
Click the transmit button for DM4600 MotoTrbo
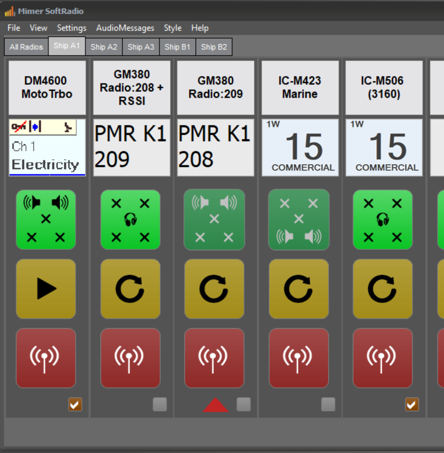(46, 358)
